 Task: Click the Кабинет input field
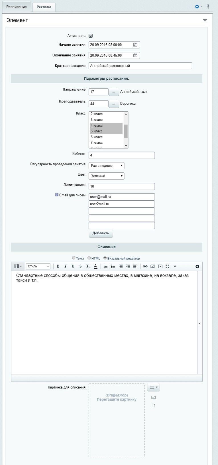(122, 155)
